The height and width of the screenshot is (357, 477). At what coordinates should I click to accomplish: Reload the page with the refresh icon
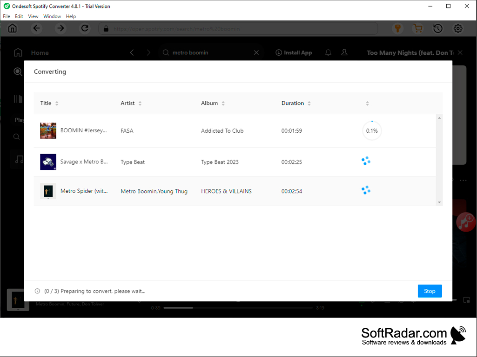point(85,28)
